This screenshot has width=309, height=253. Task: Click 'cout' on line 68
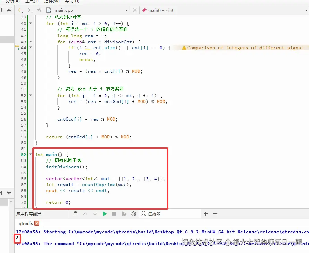click(x=51, y=191)
